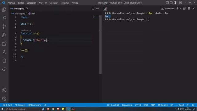Click the editor vertical scrollbar
197x111 pixels.
100,45
